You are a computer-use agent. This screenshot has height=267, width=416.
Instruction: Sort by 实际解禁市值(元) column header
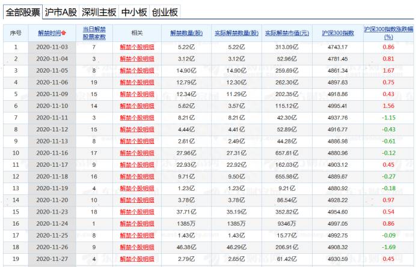pos(287,33)
